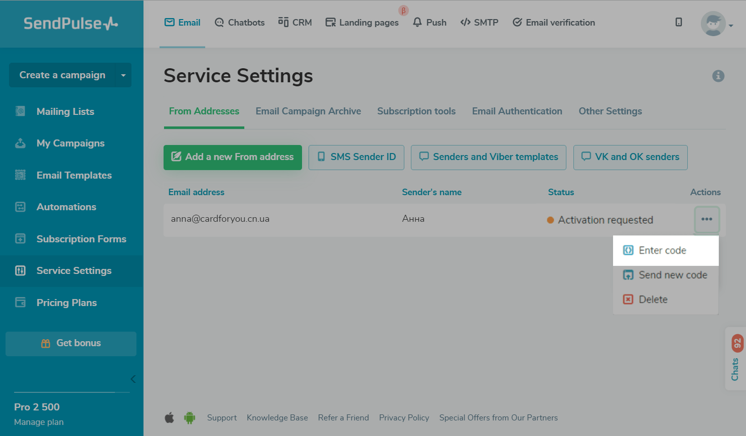Screen dimensions: 746x436
Task: Select the From Addresses tab
Action: tap(204, 111)
